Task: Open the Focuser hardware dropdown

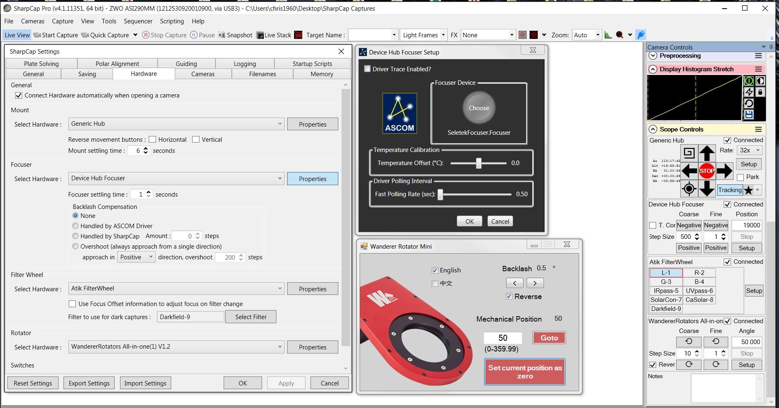Action: [x=176, y=179]
